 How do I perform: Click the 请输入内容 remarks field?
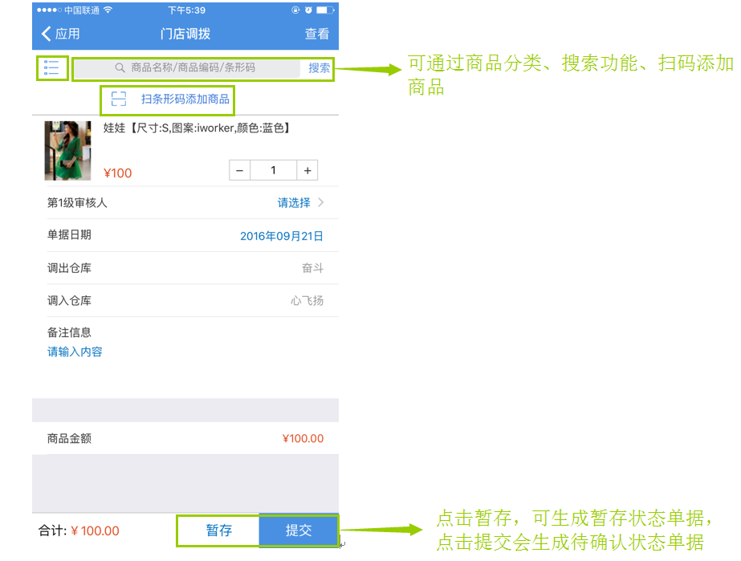pos(75,352)
